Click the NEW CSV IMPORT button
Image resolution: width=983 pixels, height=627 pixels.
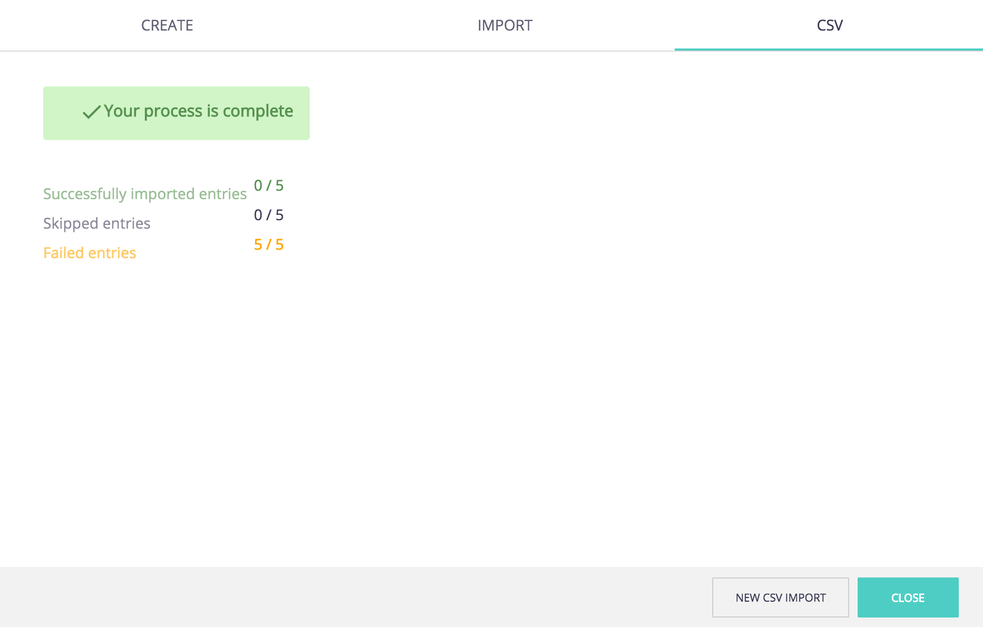[781, 597]
